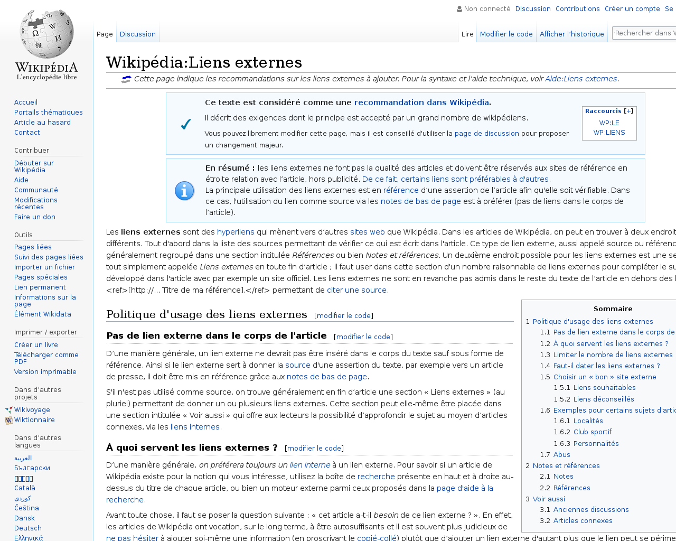676x541 pixels.
Task: Click the Aide sidebar link
Action: click(x=21, y=180)
